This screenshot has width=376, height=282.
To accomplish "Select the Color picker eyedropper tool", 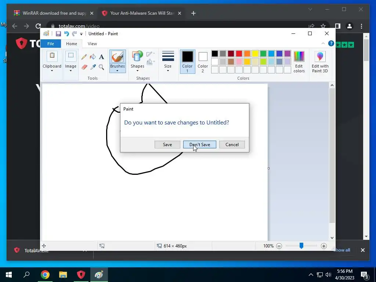I will [93, 67].
